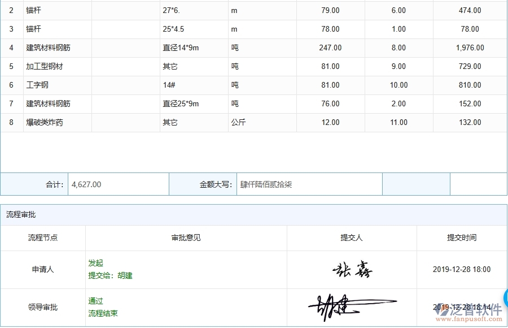The image size is (508, 328).
Task: Click the 通过 approval link
Action: [x=94, y=301]
